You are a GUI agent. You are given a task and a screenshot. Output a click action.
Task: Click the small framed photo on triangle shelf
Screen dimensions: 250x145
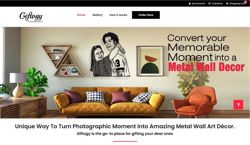pyautogui.click(x=65, y=72)
